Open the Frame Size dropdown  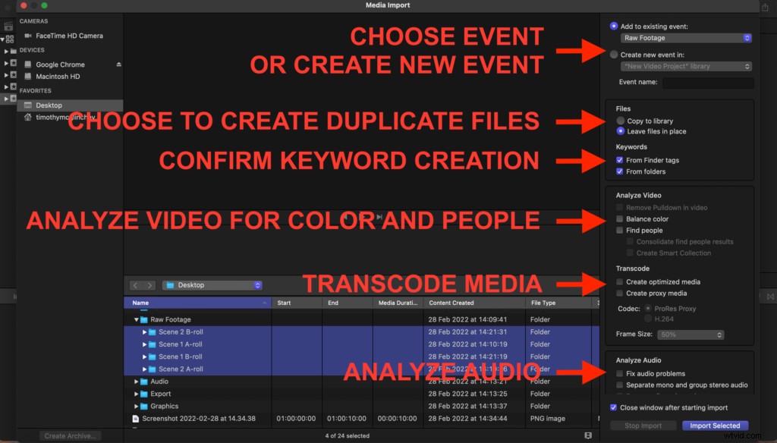(x=690, y=334)
